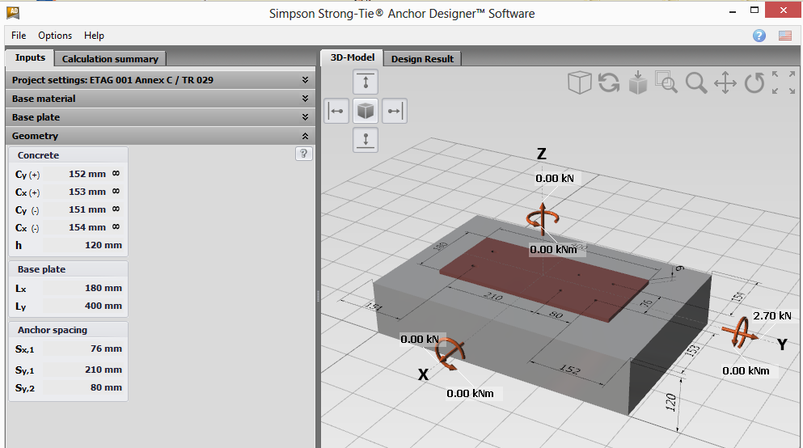803x448 pixels.
Task: Edit base plate Lx 180 mm
Action: [83, 288]
